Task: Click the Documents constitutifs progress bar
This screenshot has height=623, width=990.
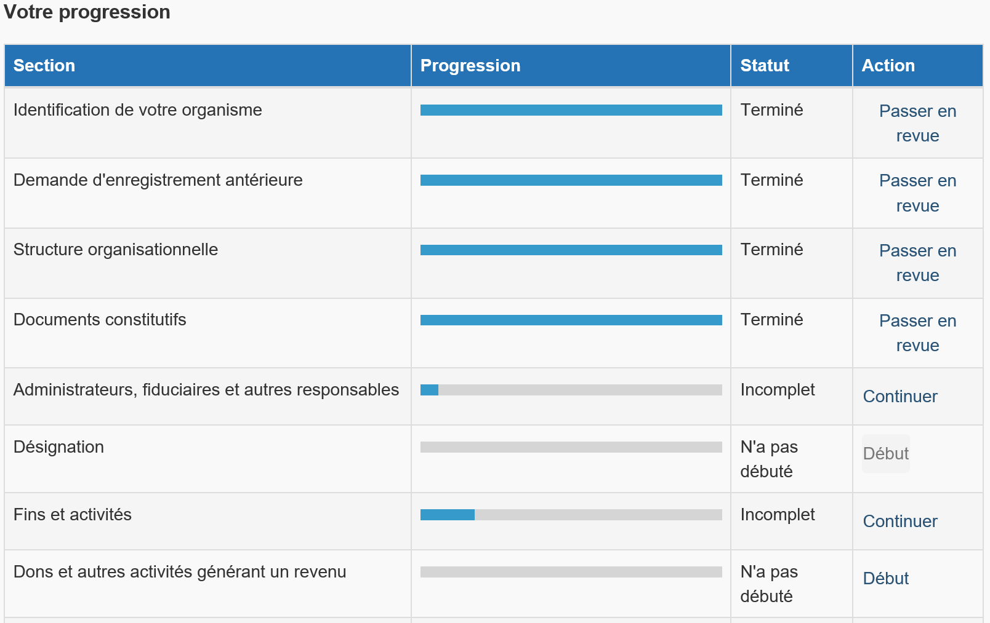Action: (x=571, y=320)
